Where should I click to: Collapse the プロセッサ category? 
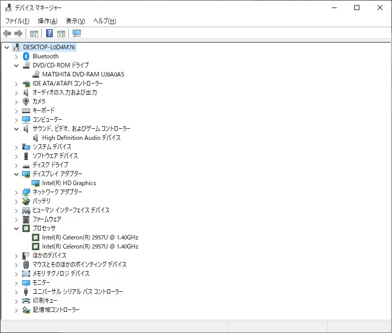pyautogui.click(x=16, y=228)
